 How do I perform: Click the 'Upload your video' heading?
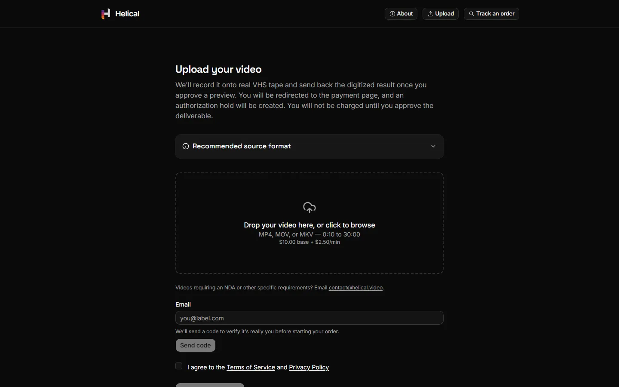(218, 69)
